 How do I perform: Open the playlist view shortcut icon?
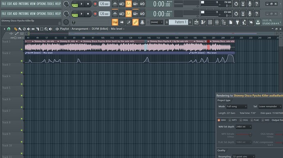tap(196, 22)
